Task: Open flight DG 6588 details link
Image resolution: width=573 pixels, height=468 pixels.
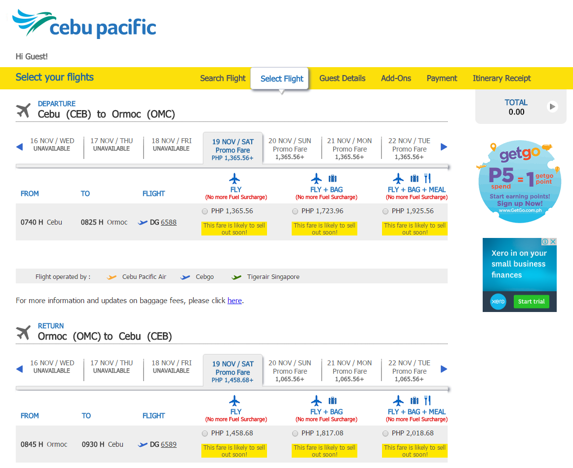Action: click(x=168, y=222)
